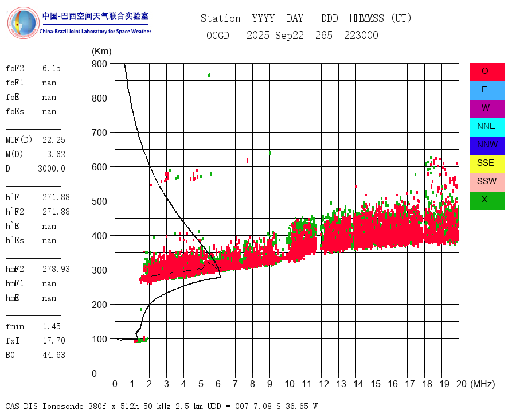516x413 pixels.
Task: Click the D value 3000.0
Action: tap(52, 169)
